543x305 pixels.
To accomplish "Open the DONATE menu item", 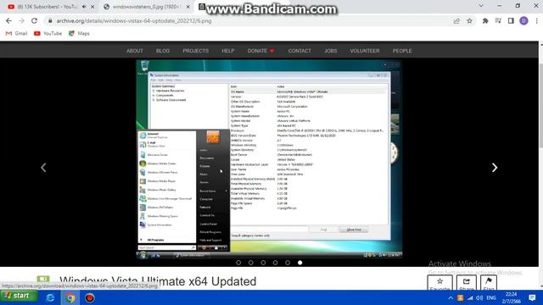I will point(260,51).
